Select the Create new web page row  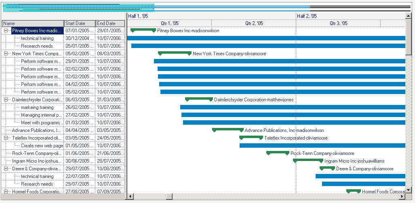click(42, 146)
